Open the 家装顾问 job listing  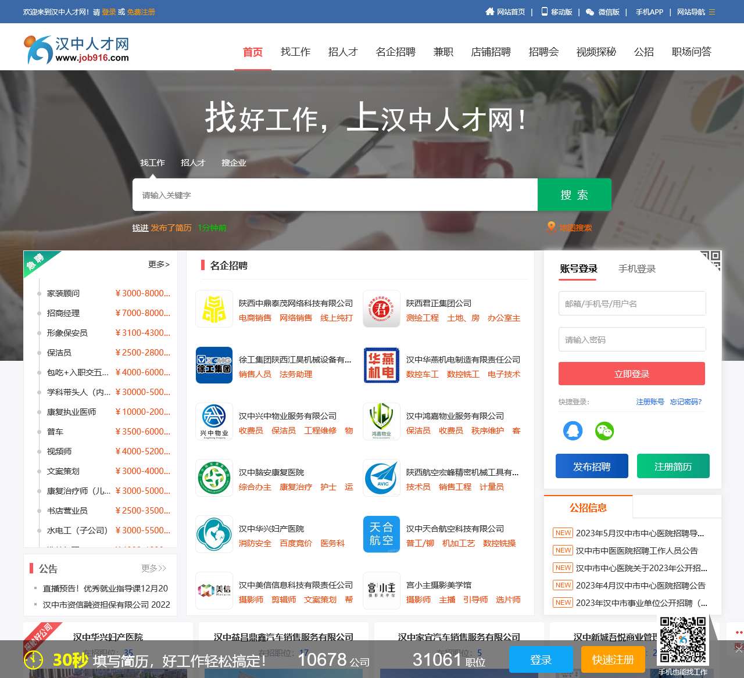point(63,293)
